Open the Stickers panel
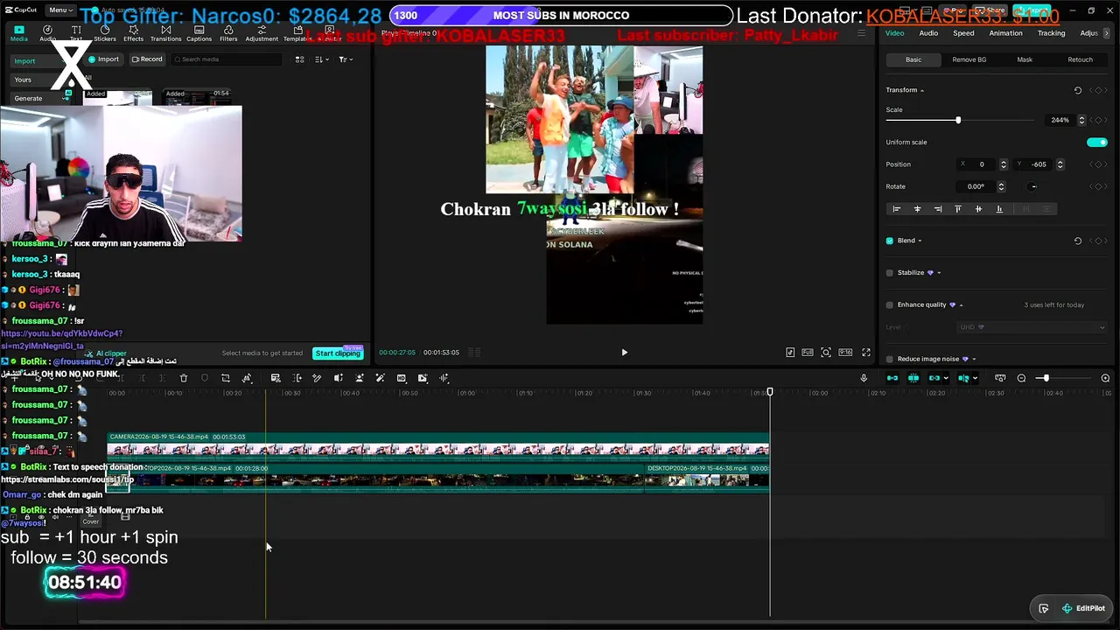 [x=105, y=33]
